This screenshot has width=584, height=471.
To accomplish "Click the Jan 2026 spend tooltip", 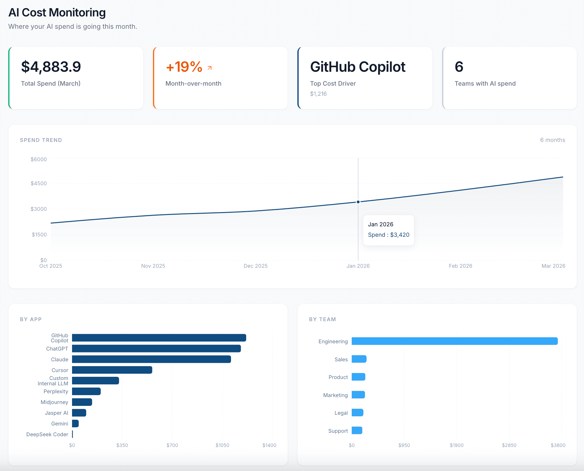I will (x=388, y=230).
